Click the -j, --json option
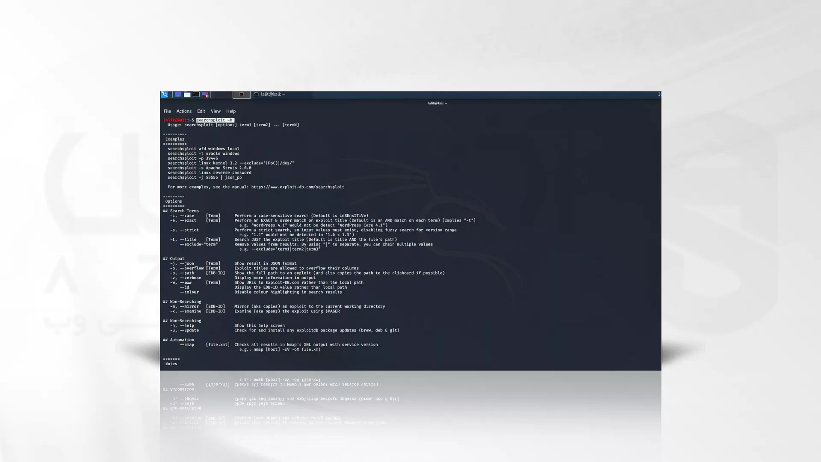This screenshot has height=462, width=821. (182, 264)
